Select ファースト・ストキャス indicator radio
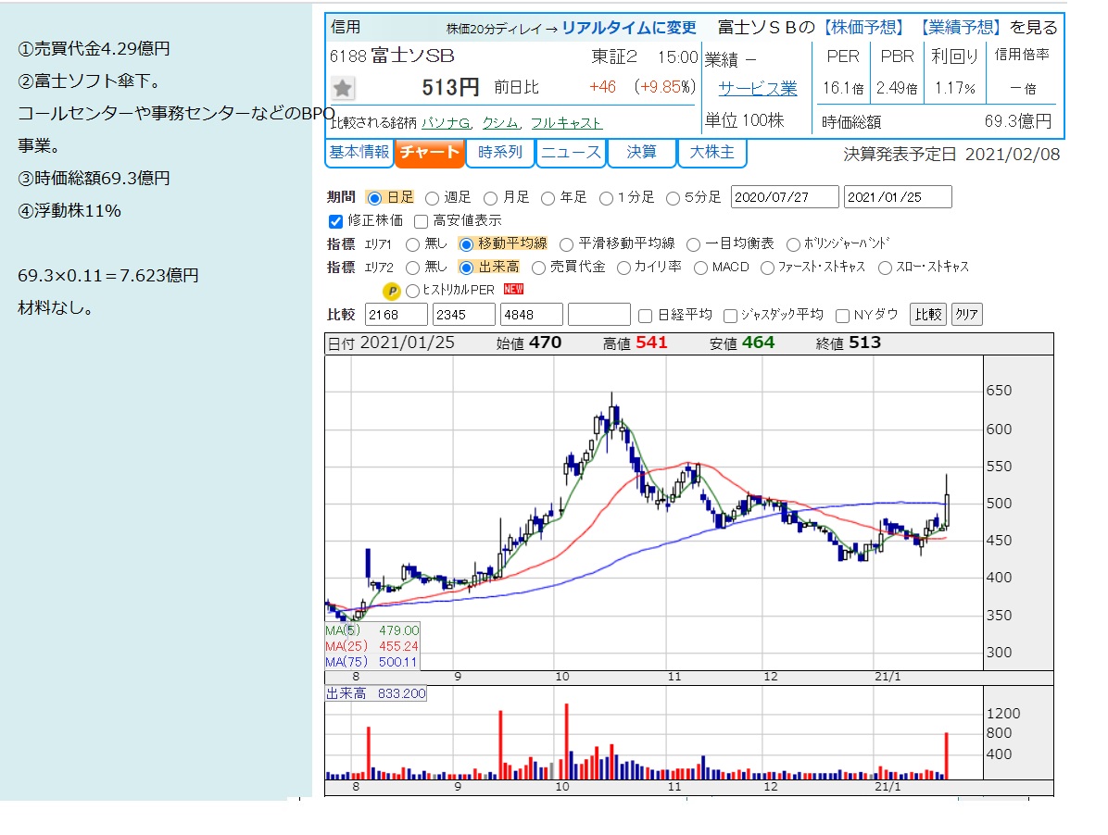1108x835 pixels. tap(767, 268)
